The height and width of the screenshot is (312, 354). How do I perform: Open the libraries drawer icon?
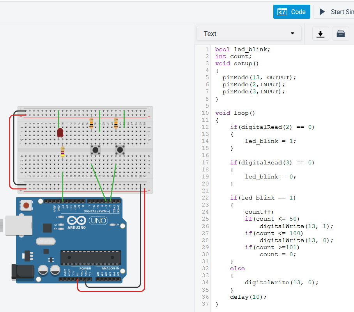[340, 34]
